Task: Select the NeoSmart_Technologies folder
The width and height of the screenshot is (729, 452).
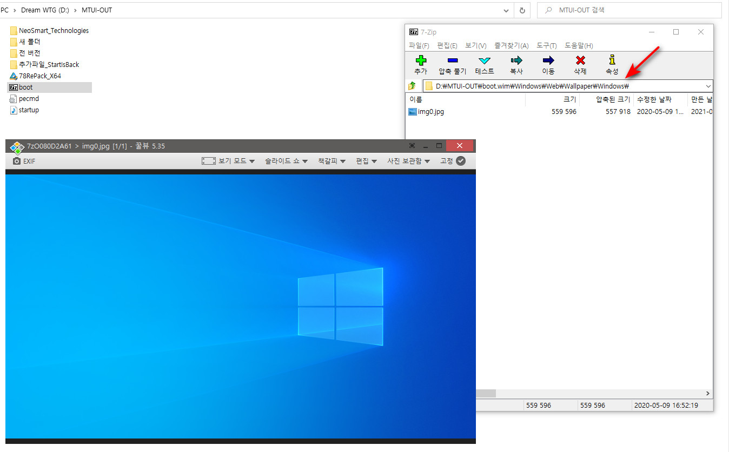Action: coord(49,31)
